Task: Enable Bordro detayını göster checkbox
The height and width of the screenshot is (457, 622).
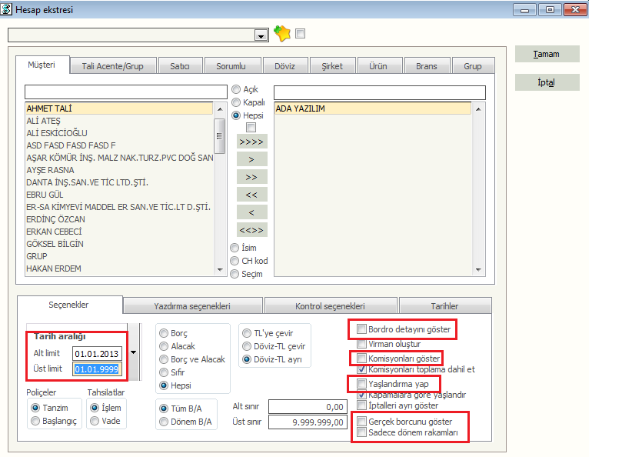Action: (362, 330)
